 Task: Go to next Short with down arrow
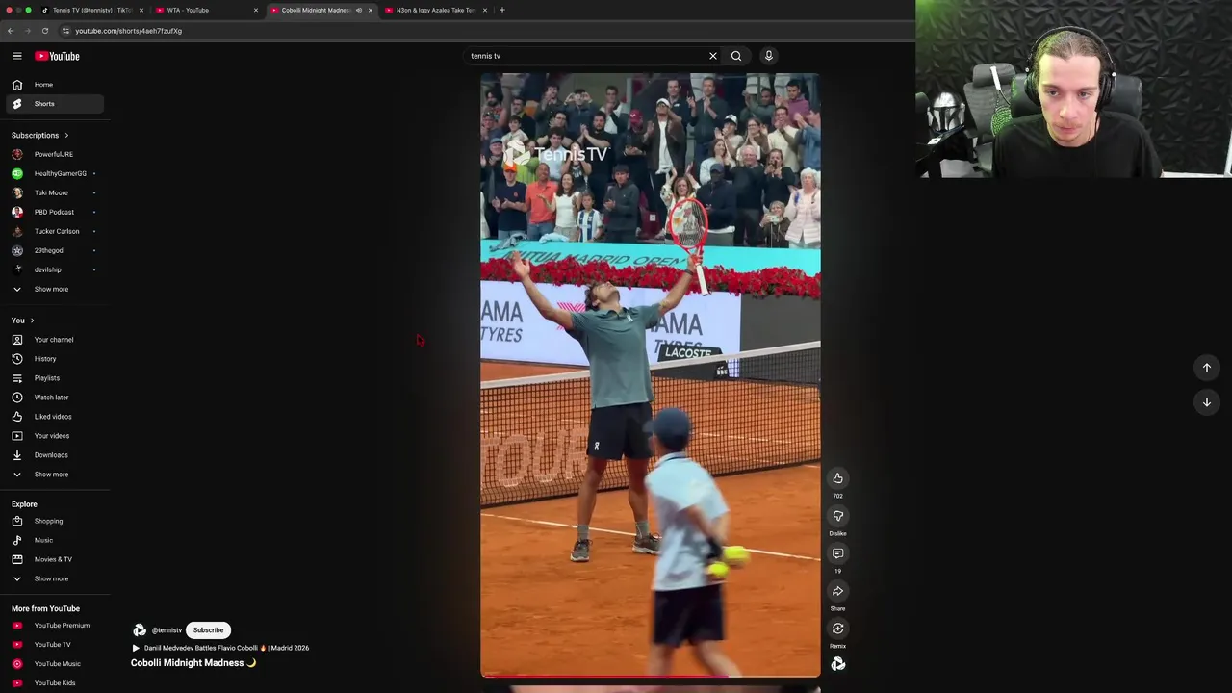[1206, 402]
